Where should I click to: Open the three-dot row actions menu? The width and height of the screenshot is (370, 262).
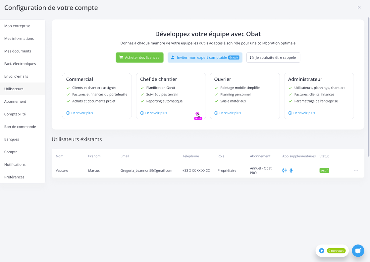pyautogui.click(x=356, y=170)
